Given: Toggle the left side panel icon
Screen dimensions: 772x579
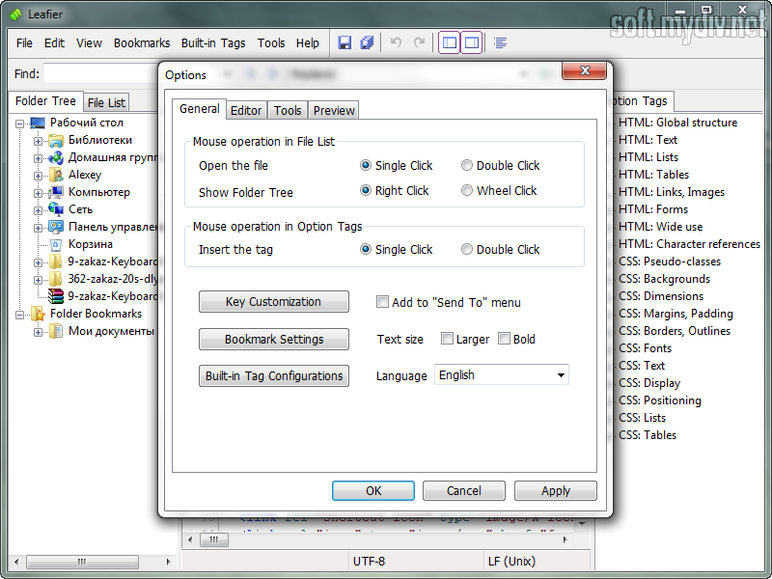Looking at the screenshot, I should pyautogui.click(x=449, y=42).
